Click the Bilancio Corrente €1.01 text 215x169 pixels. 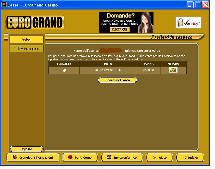pyautogui.click(x=143, y=51)
